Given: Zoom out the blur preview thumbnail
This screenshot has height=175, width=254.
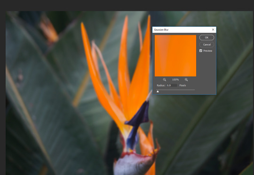Looking at the screenshot, I should click(x=165, y=80).
